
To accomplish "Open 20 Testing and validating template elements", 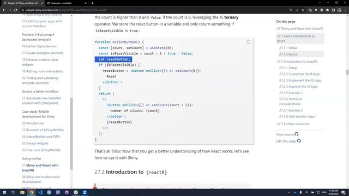I will click(x=40, y=80).
